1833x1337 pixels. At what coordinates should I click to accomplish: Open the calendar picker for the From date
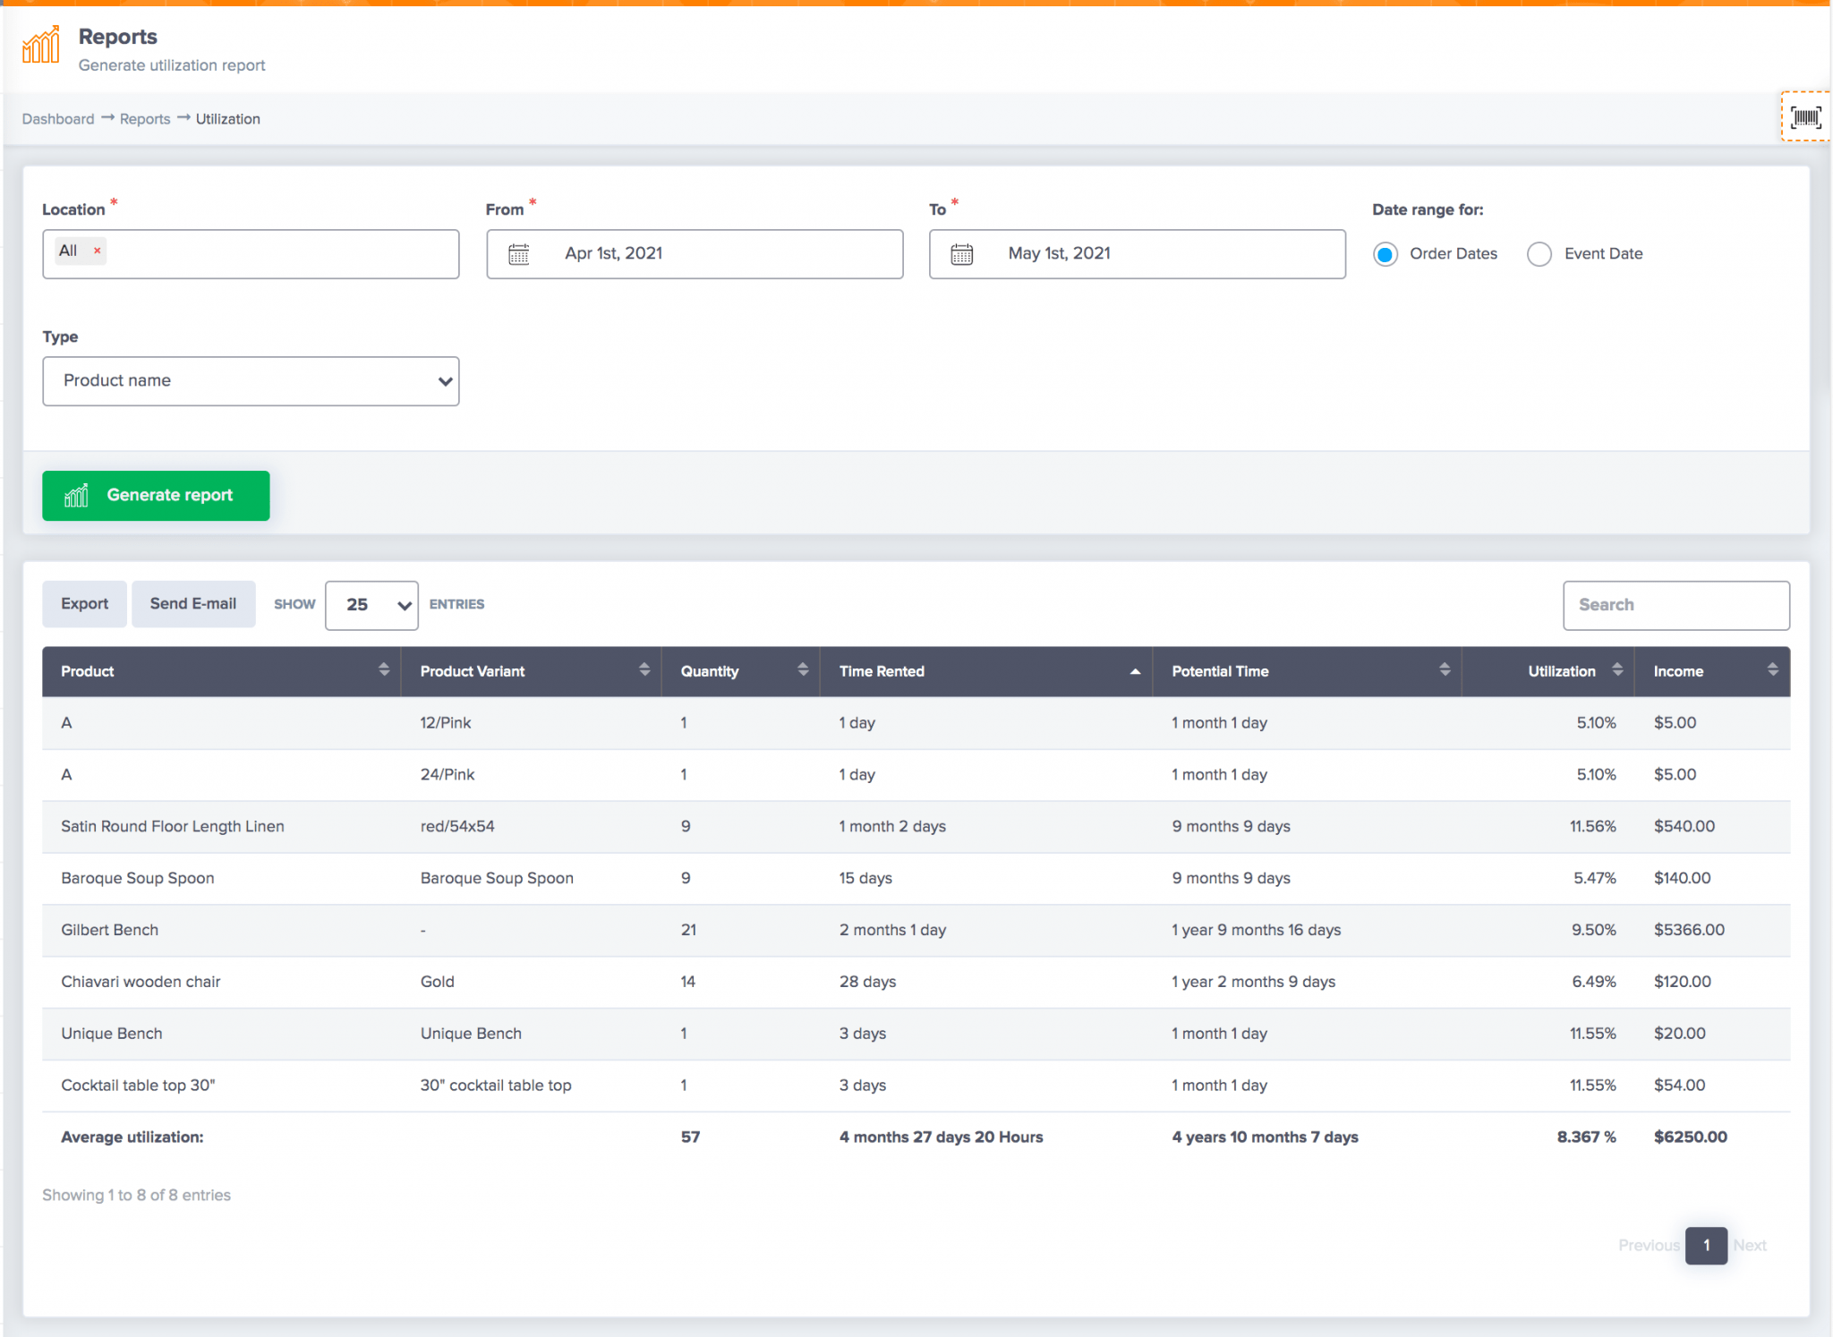point(519,253)
